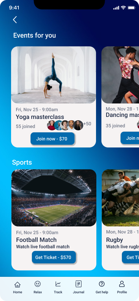Tap the Wi-Fi status icon
Screen dimensions: 139x301
coord(123,8)
